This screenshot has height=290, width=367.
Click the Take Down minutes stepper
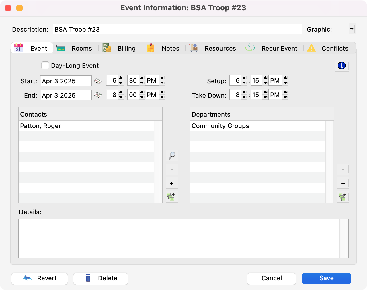(265, 95)
